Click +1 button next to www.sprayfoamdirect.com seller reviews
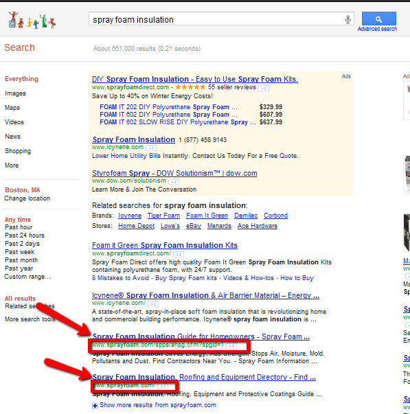This screenshot has height=414, width=410. pos(264,88)
